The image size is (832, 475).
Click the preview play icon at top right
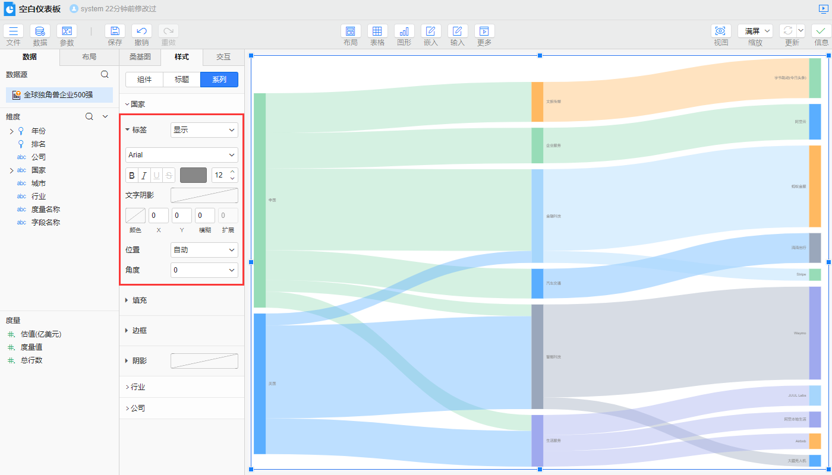tap(822, 9)
